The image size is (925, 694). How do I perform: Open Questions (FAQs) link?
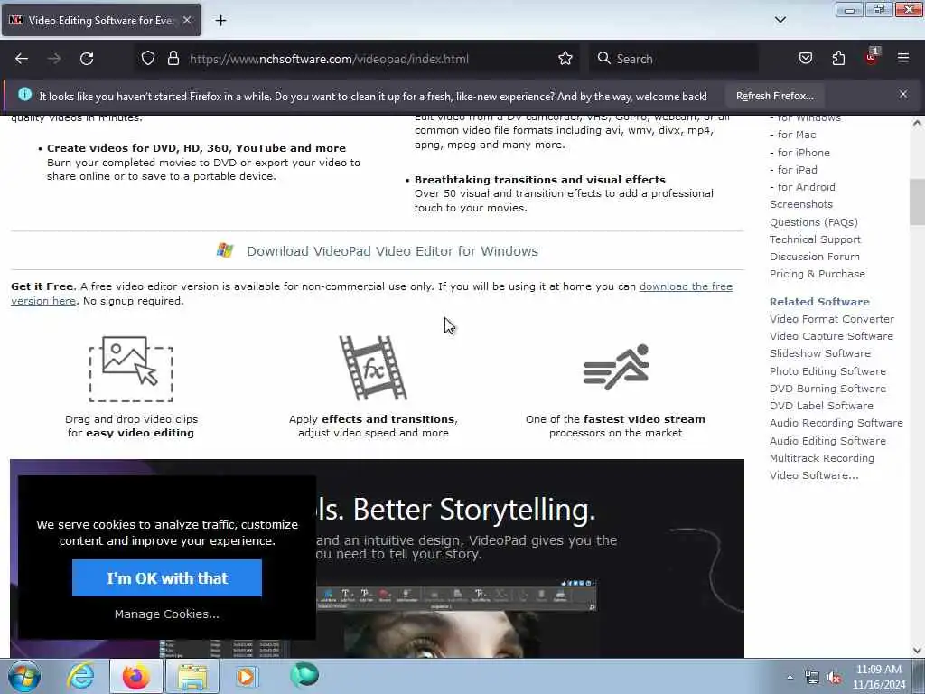pos(814,222)
